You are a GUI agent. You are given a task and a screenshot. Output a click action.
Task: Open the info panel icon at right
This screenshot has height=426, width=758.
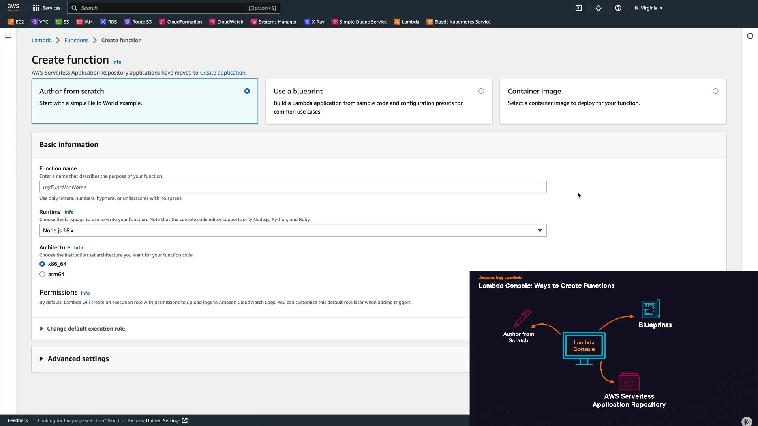(x=750, y=36)
